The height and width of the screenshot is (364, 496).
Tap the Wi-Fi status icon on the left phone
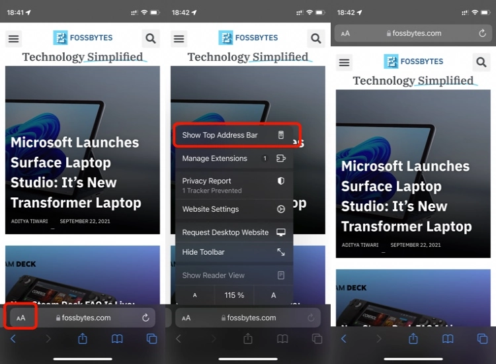tap(144, 13)
